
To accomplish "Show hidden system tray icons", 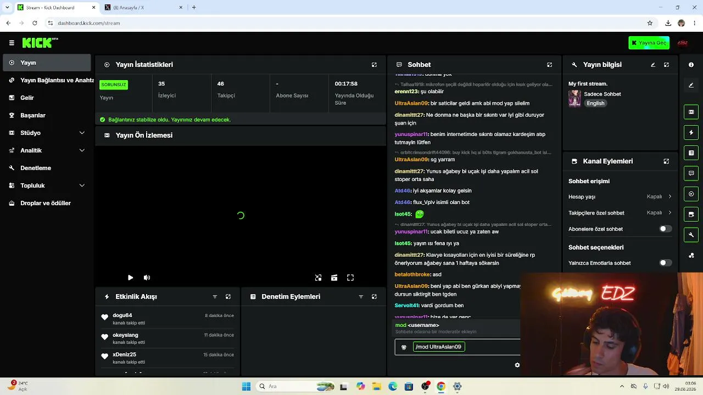I will pyautogui.click(x=622, y=386).
